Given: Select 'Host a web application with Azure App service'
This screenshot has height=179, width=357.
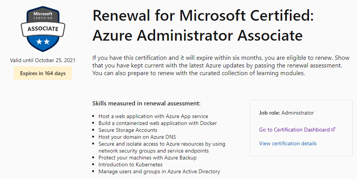Looking at the screenshot, I should (153, 116).
